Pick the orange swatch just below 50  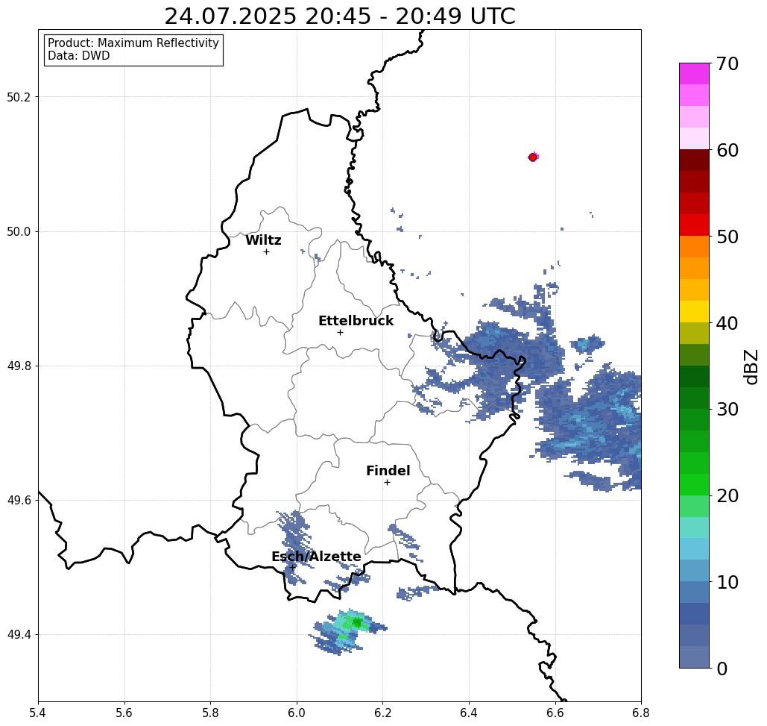pos(694,247)
